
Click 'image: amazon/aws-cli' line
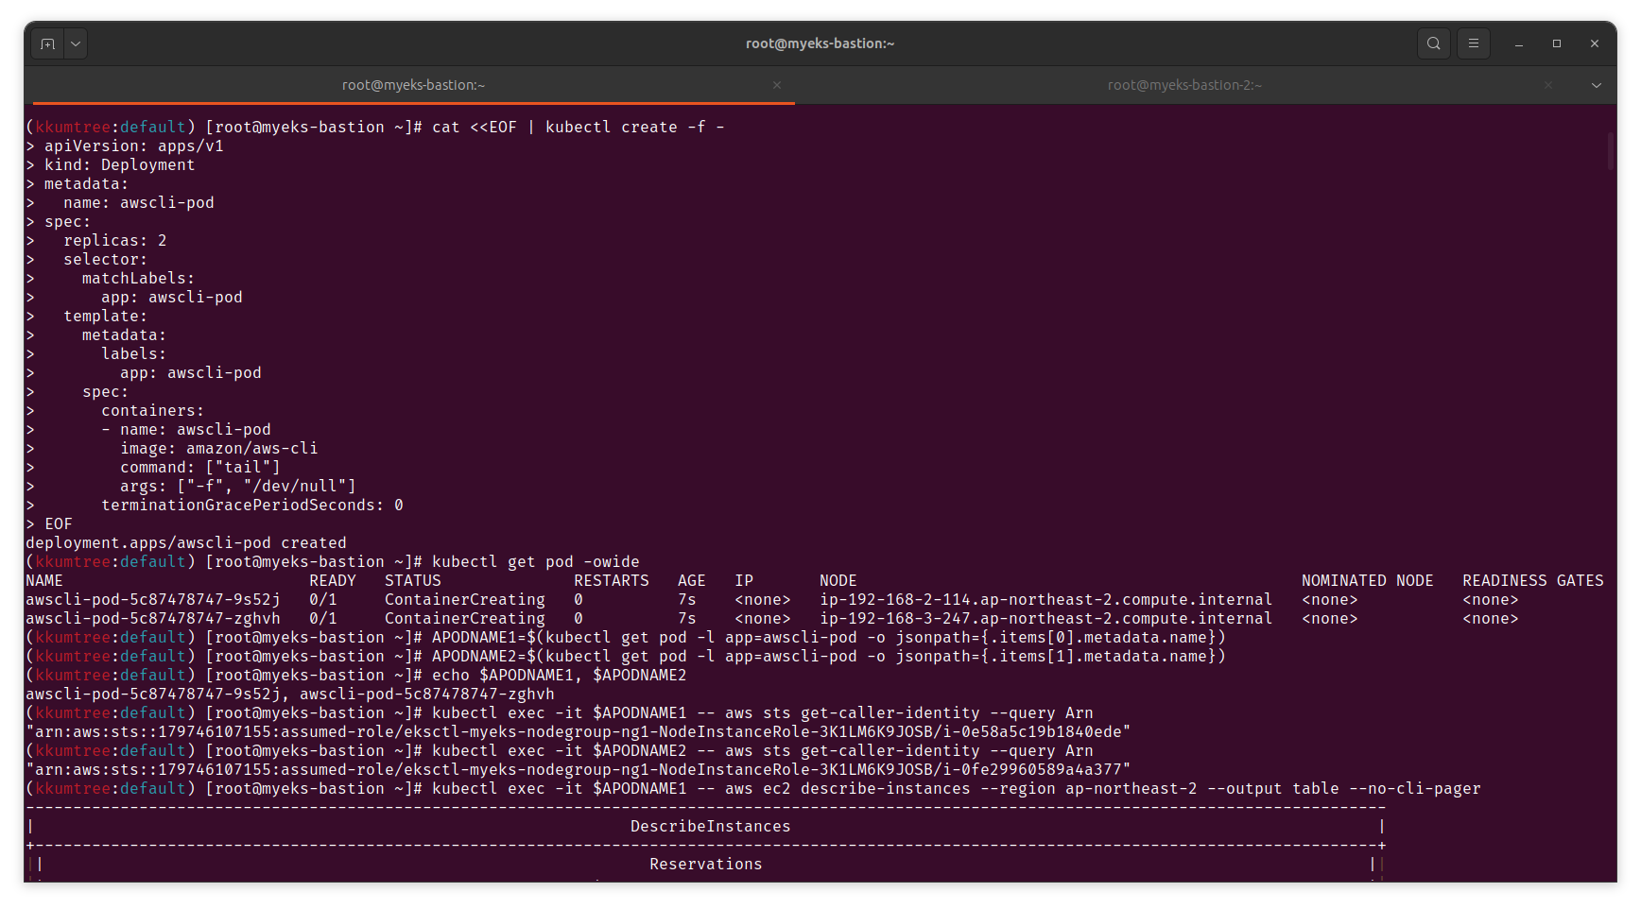pyautogui.click(x=219, y=448)
